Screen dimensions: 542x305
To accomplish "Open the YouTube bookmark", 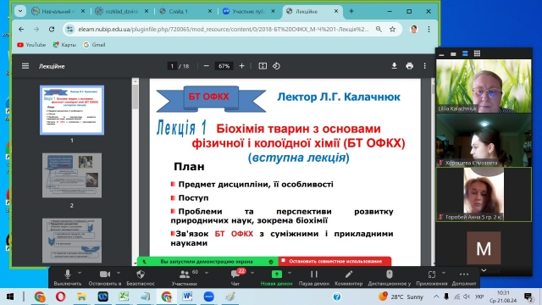I will coord(31,45).
